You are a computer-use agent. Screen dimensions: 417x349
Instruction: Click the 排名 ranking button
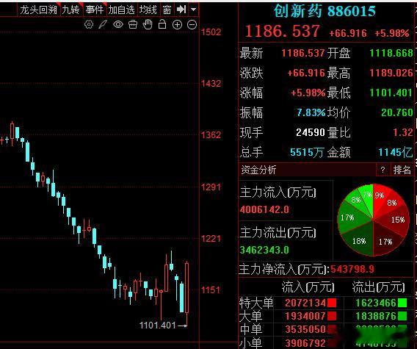[x=402, y=170]
